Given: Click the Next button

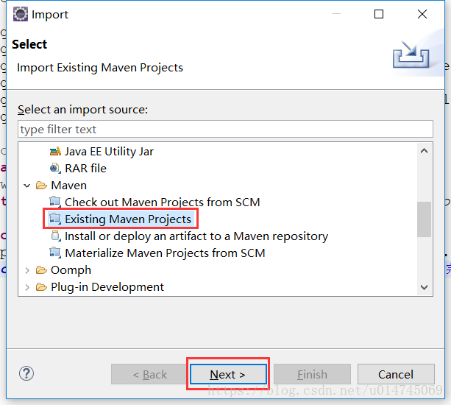Looking at the screenshot, I should point(228,374).
